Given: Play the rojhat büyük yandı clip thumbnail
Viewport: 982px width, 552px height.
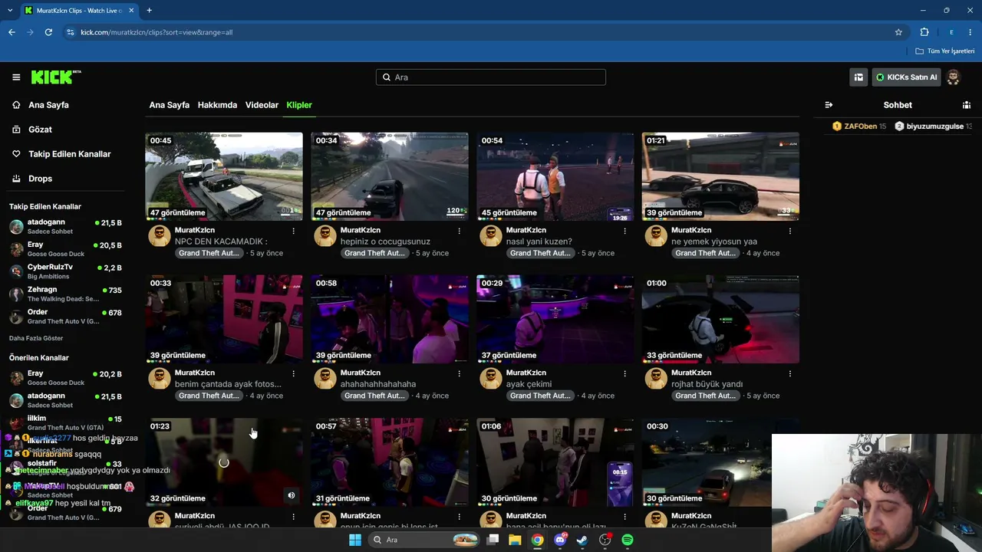Looking at the screenshot, I should click(x=720, y=319).
